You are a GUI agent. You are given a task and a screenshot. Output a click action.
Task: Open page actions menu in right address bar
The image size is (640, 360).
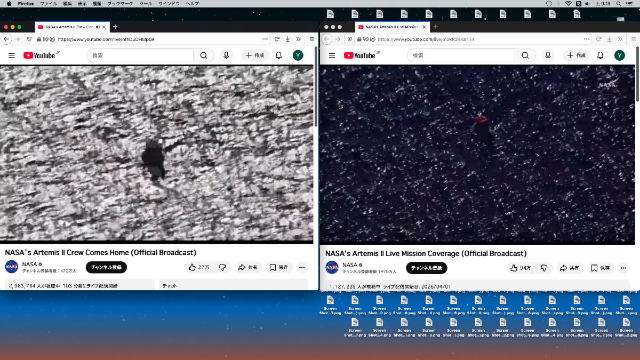tap(587, 39)
